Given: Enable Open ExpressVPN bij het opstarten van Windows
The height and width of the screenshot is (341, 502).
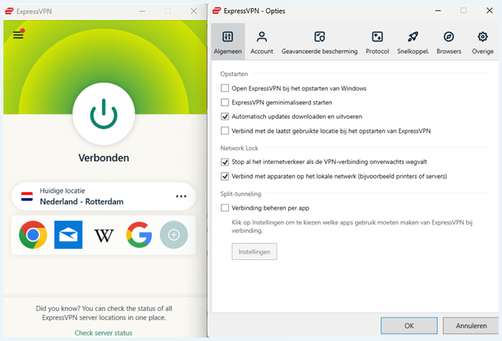Looking at the screenshot, I should 225,88.
